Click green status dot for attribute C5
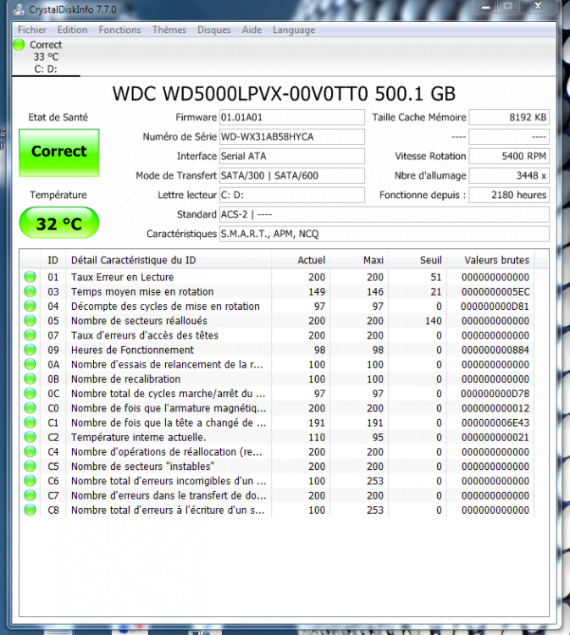Screen dimensions: 570x635 tap(30, 467)
